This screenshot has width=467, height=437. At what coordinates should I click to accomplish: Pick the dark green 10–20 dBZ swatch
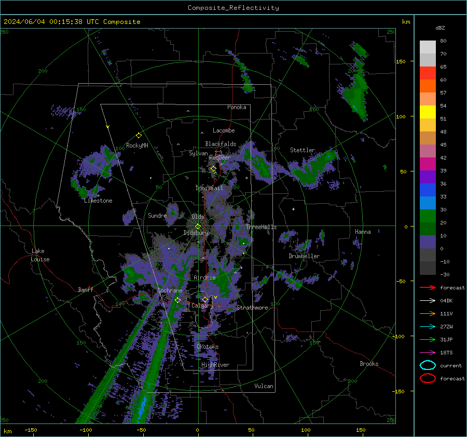(428, 229)
